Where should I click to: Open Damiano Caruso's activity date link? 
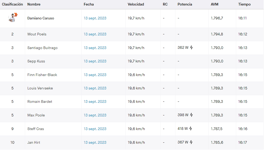point(95,18)
